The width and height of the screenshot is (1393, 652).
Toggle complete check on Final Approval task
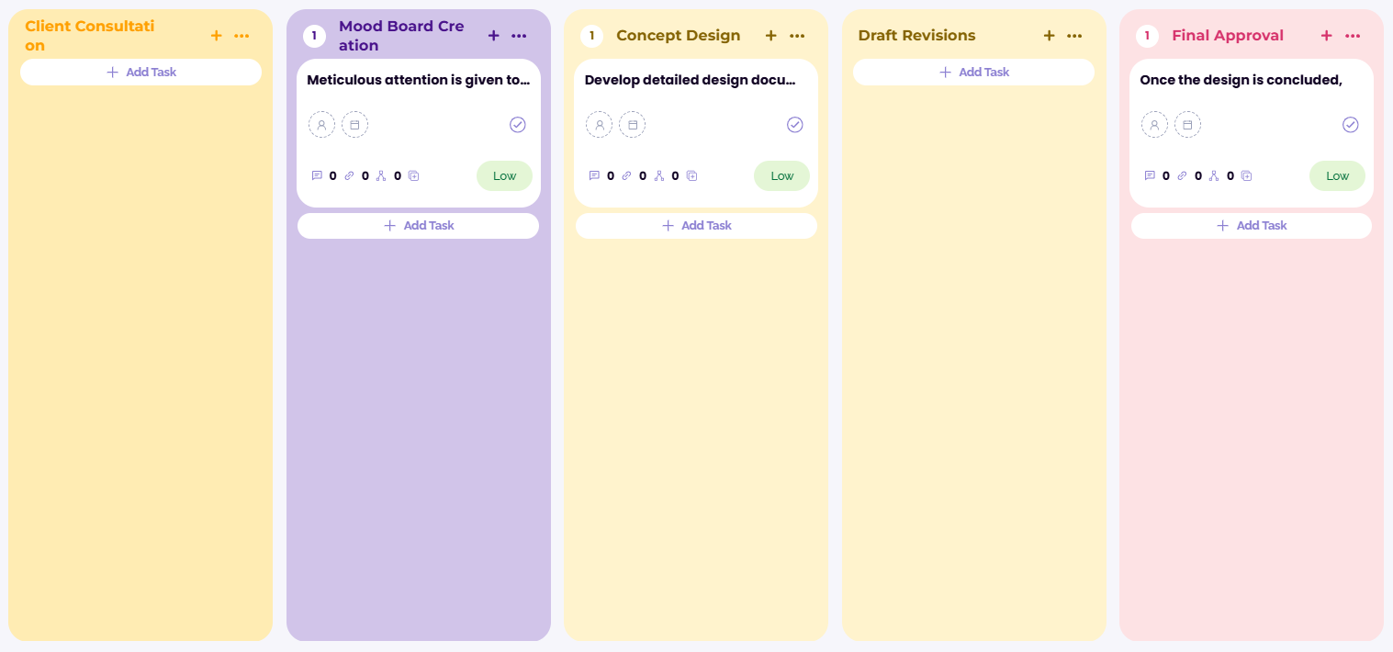(x=1350, y=125)
